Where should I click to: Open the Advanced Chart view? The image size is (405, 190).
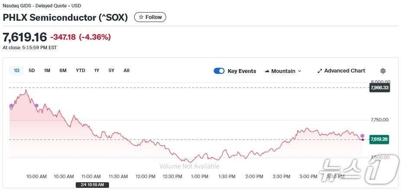coord(341,71)
